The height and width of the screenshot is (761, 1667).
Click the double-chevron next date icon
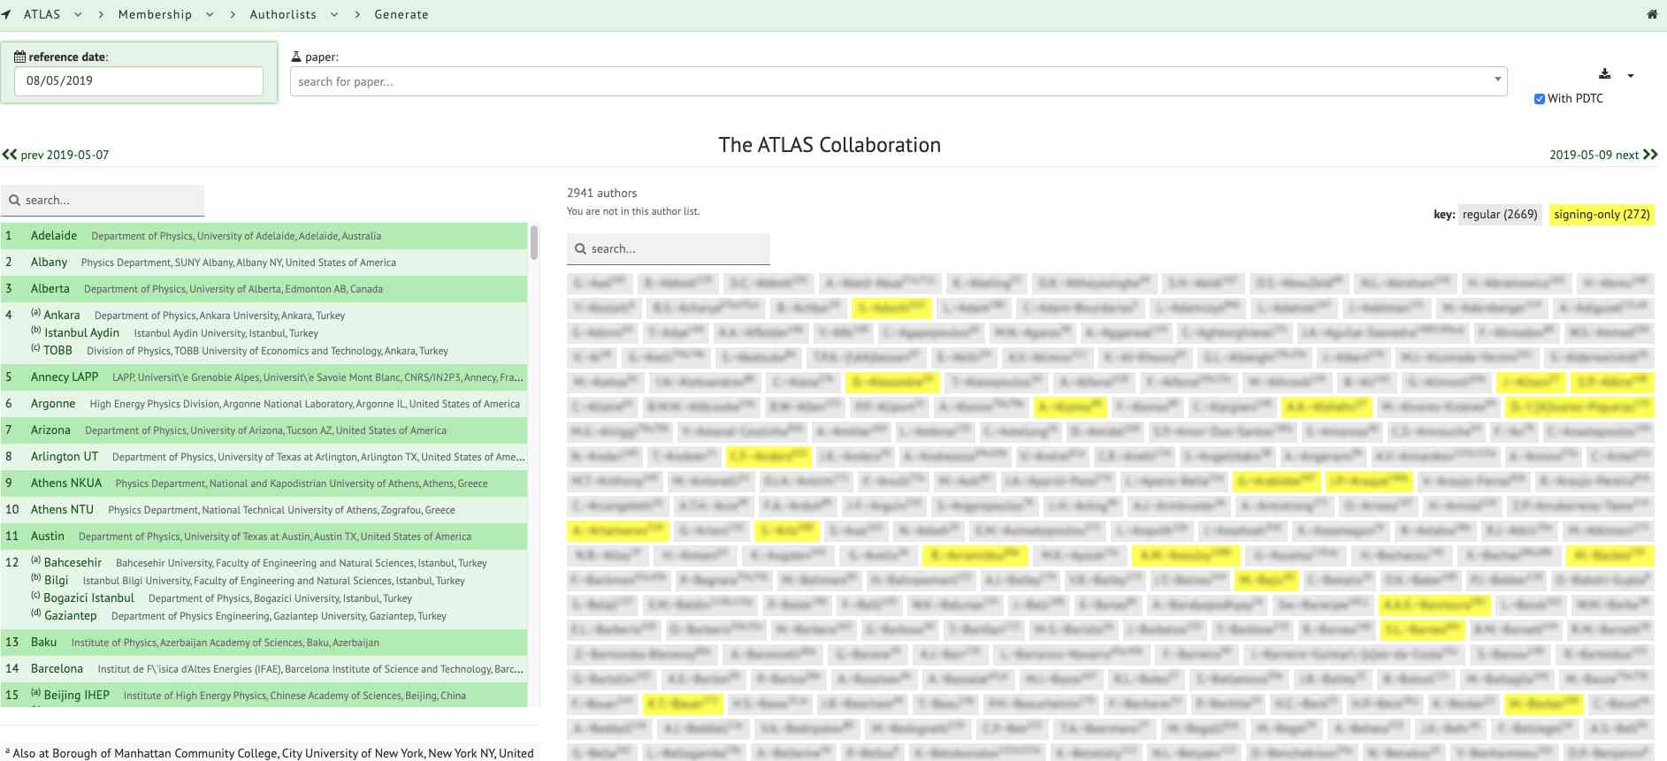[x=1650, y=154]
